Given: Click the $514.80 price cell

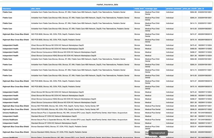Looking at the screenshot, I should (x=193, y=113).
